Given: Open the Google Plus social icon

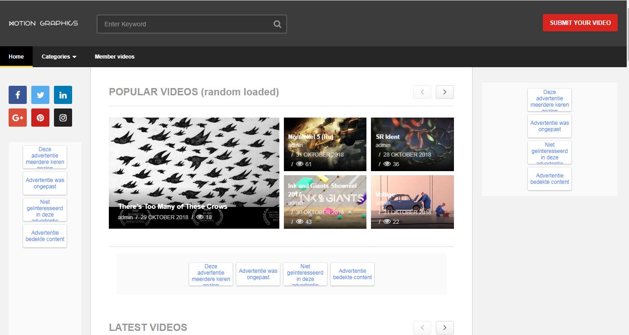Looking at the screenshot, I should click(18, 118).
